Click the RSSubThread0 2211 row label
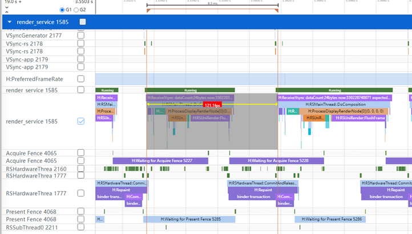412x234 pixels. coord(32,228)
